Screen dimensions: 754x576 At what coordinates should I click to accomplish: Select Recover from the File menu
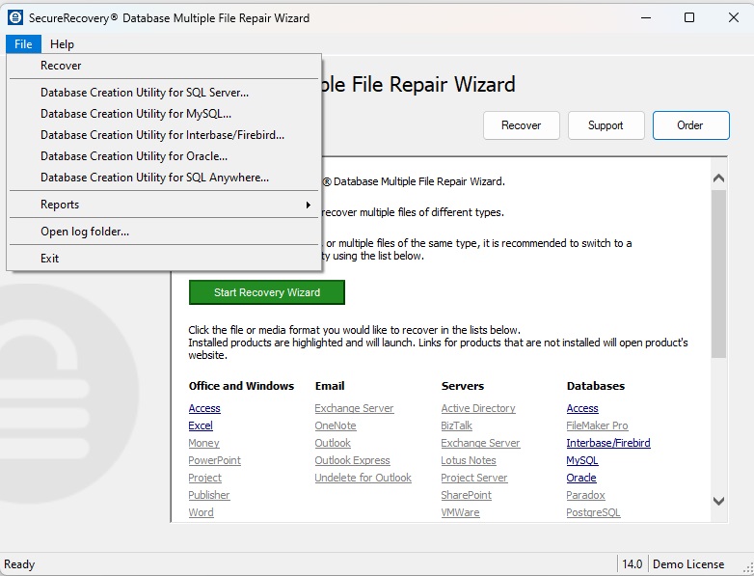point(61,66)
